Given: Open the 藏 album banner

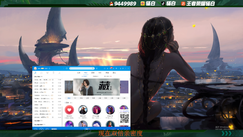Looking at the screenshot, I should click(97, 87).
